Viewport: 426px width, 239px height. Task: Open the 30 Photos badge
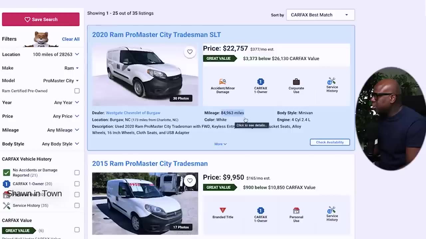181,98
